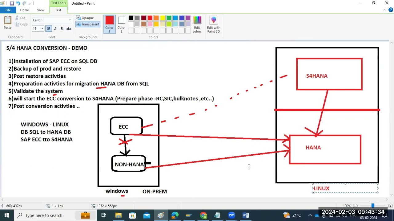Click horizontal scrollbar right arrow

coord(387,200)
